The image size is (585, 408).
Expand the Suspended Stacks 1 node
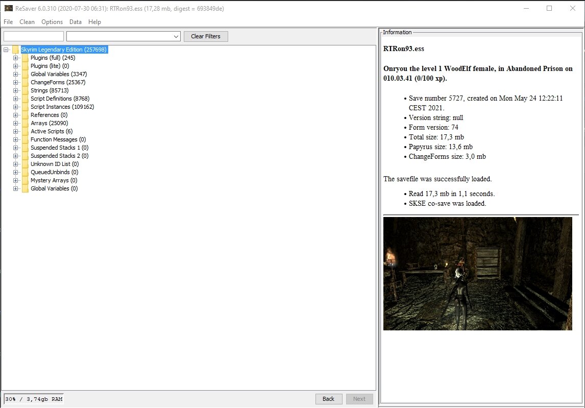click(x=16, y=148)
